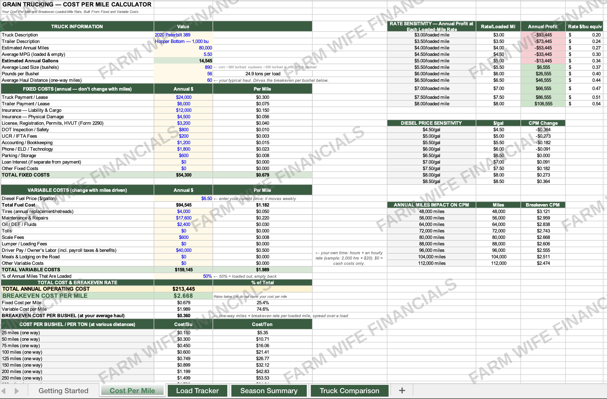
Task: Select the Estimated Annual Miles 80,000 cell
Action: tap(183, 48)
